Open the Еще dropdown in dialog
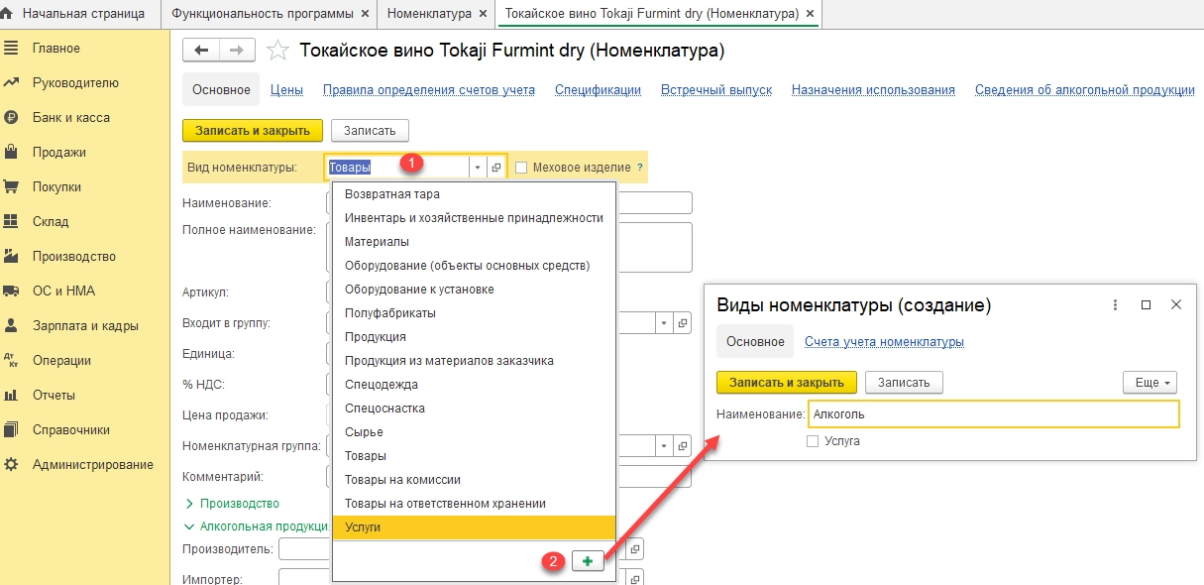This screenshot has width=1204, height=585. coord(1150,382)
